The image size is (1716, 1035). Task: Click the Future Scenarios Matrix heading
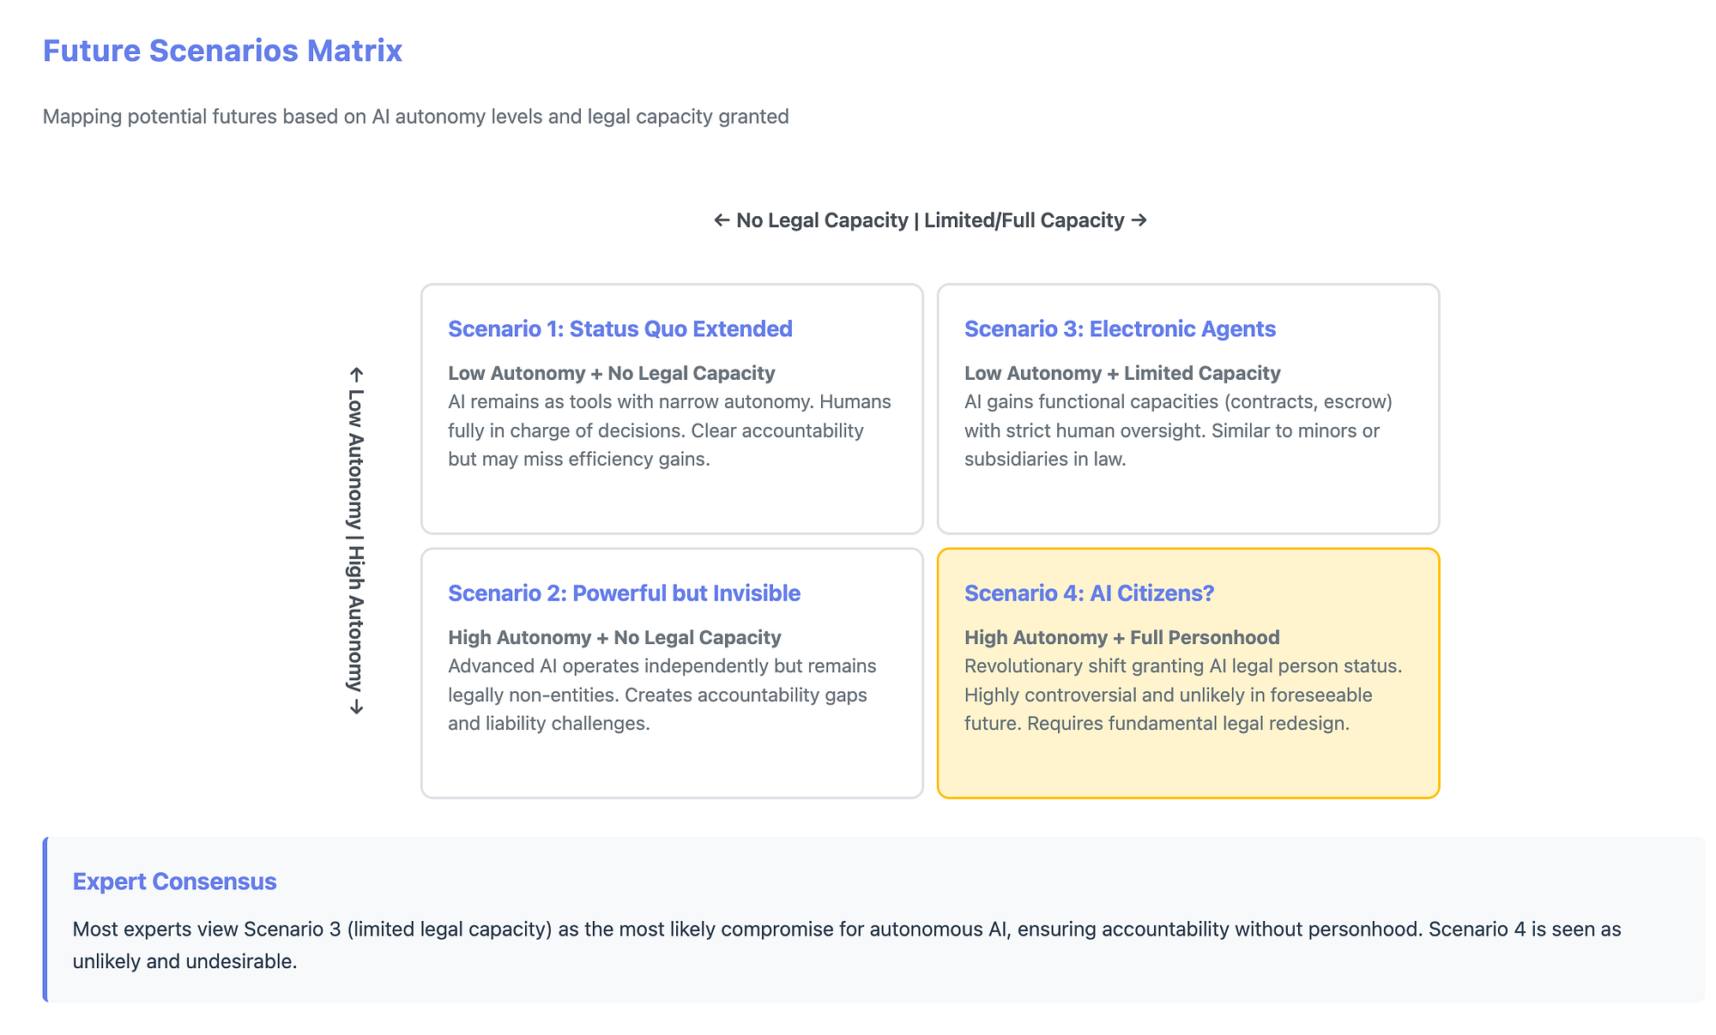click(x=222, y=51)
